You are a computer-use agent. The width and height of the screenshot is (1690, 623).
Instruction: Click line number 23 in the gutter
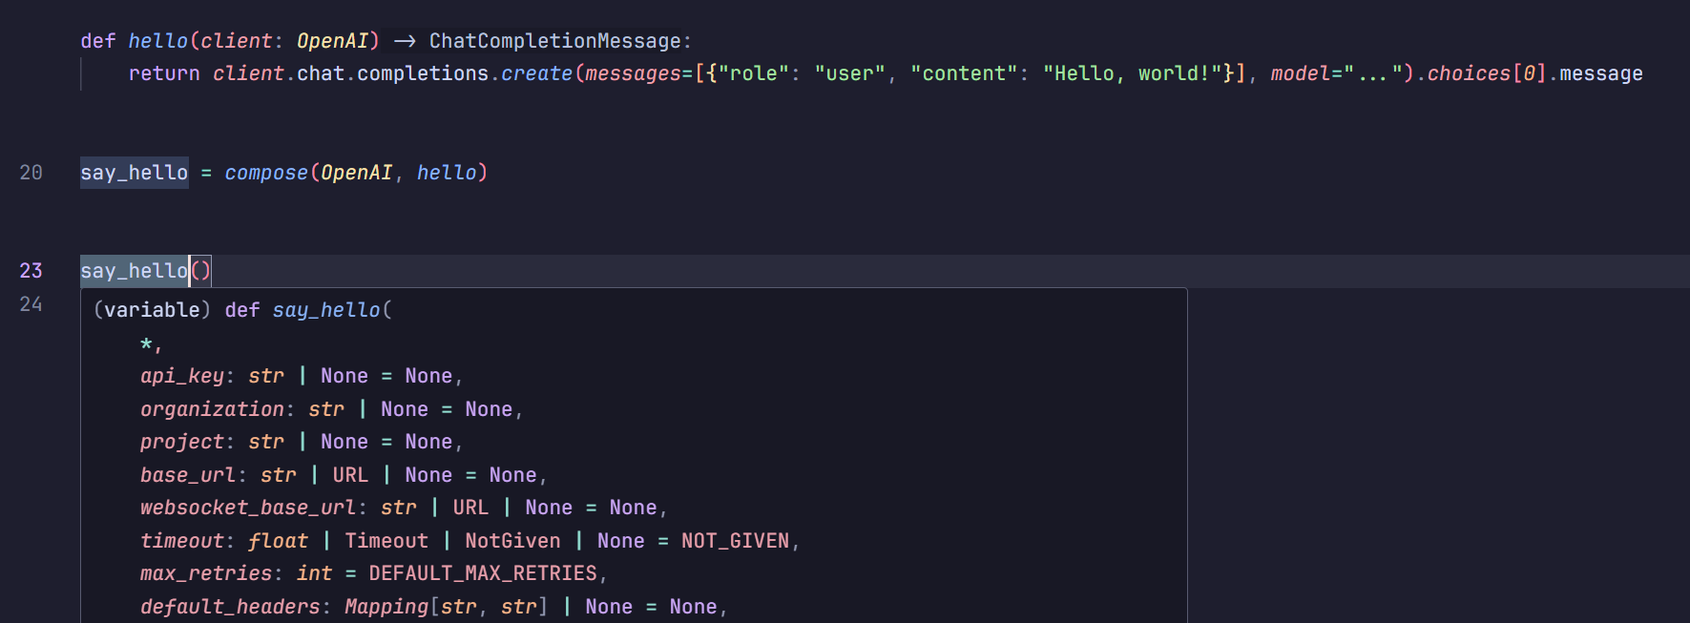(31, 271)
